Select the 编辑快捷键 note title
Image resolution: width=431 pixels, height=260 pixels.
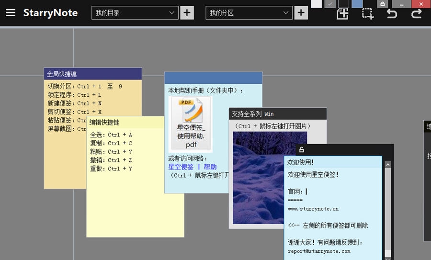(x=104, y=122)
